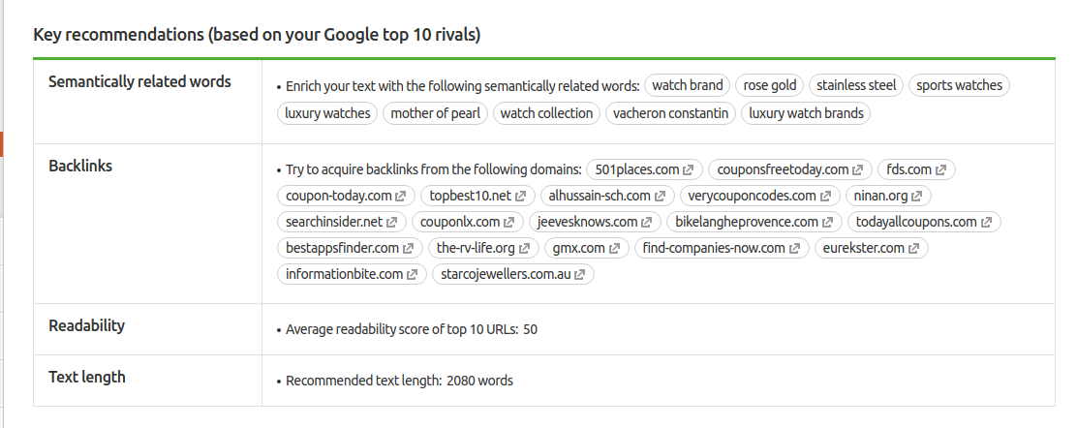The width and height of the screenshot is (1077, 428).
Task: Open external link icon beside ninan.org
Action: point(917,196)
